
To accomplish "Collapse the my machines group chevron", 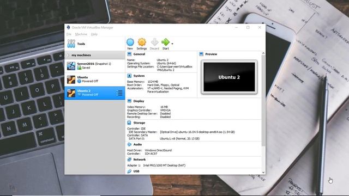I will (x=68, y=55).
